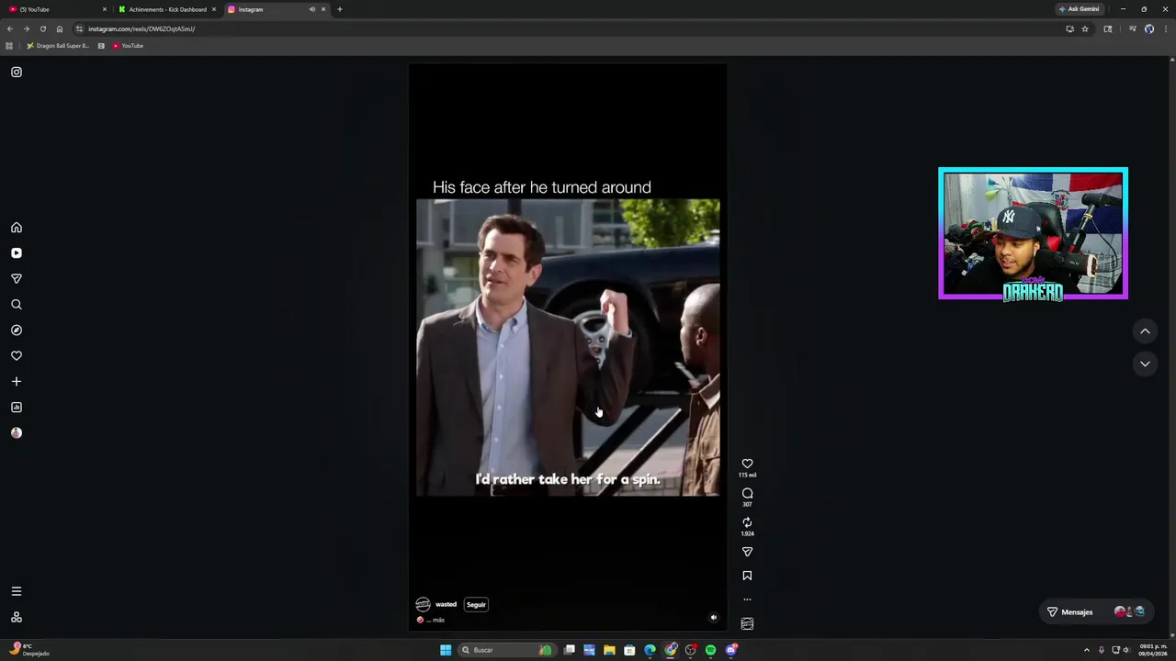Screen dimensions: 1176x661
Task: Open a new browser tab
Action: pyautogui.click(x=340, y=9)
